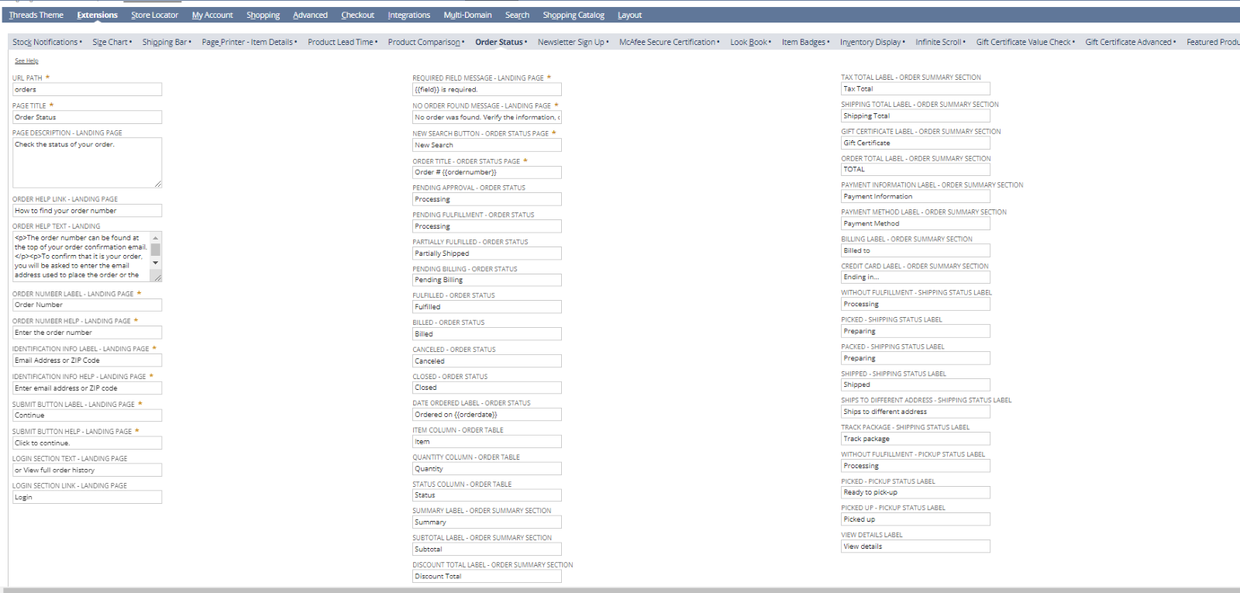Click the resize handle of Page Description textarea

tap(158, 184)
